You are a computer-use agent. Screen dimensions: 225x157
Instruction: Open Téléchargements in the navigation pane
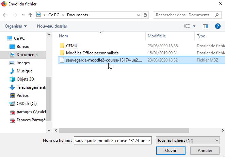tap(31, 87)
